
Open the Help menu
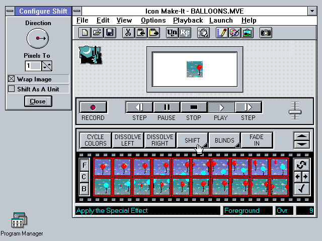pos(249,20)
